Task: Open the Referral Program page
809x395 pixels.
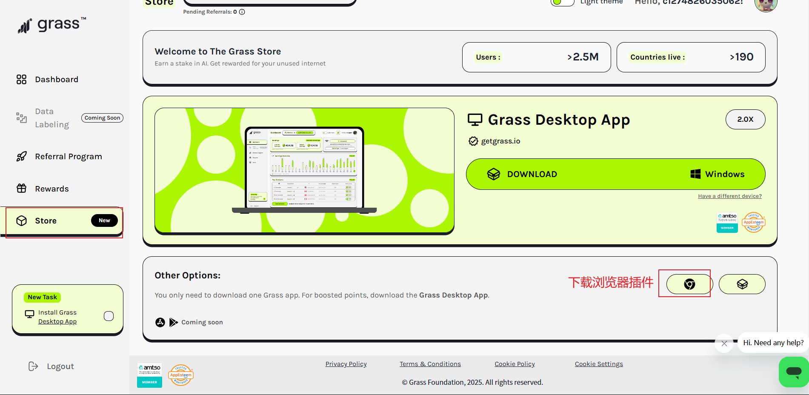Action: click(68, 157)
